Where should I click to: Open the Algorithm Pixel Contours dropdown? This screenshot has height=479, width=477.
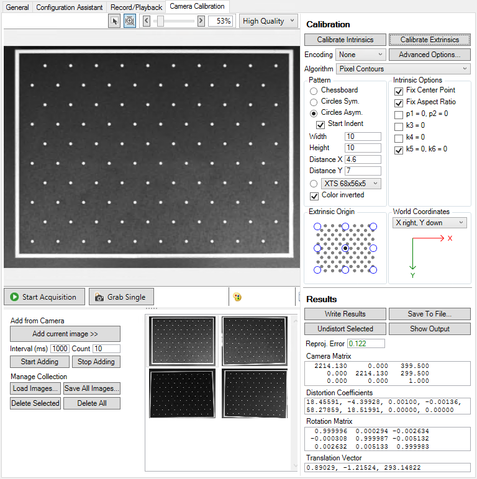[x=403, y=69]
